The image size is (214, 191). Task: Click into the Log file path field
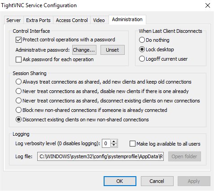tap(100, 156)
